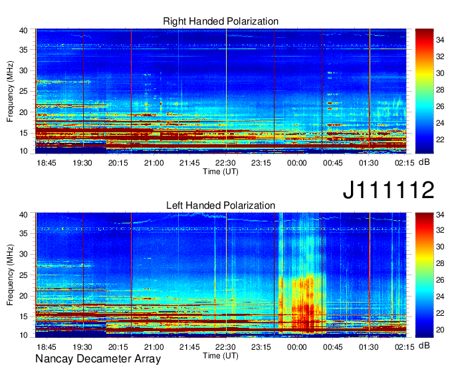Click the 30 MHz tick label on top plot
The height and width of the screenshot is (367, 452).
coord(23,70)
